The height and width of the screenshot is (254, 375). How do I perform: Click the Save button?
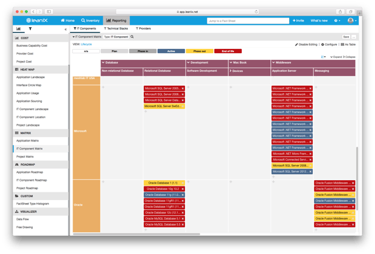pos(346,37)
